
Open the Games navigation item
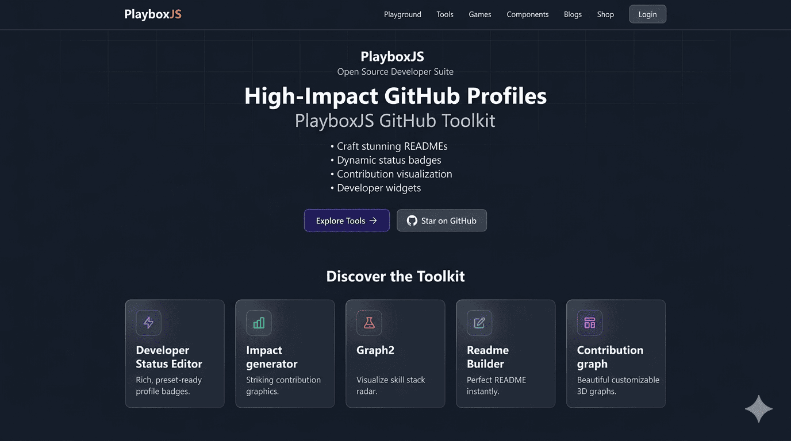click(x=479, y=14)
